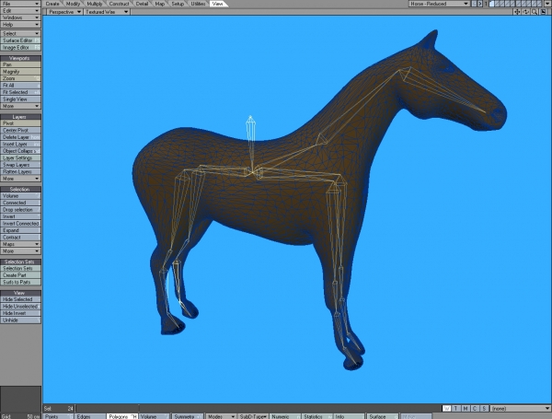Open the SubD-Type dropdown
Screen dimensions: 552x419
click(x=253, y=416)
